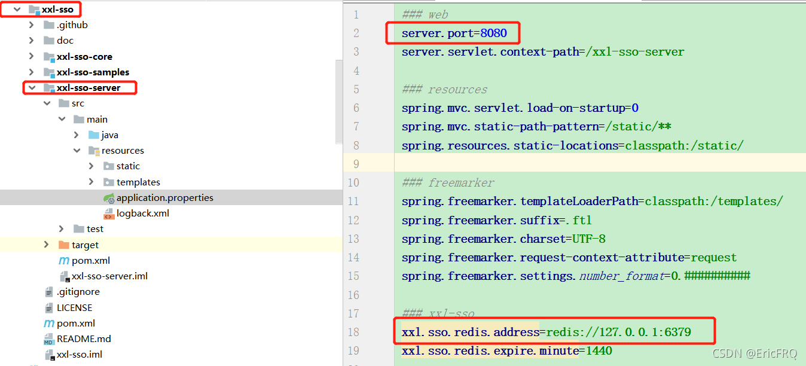This screenshot has width=806, height=366.
Task: Expand the .github folder
Action: [x=32, y=25]
